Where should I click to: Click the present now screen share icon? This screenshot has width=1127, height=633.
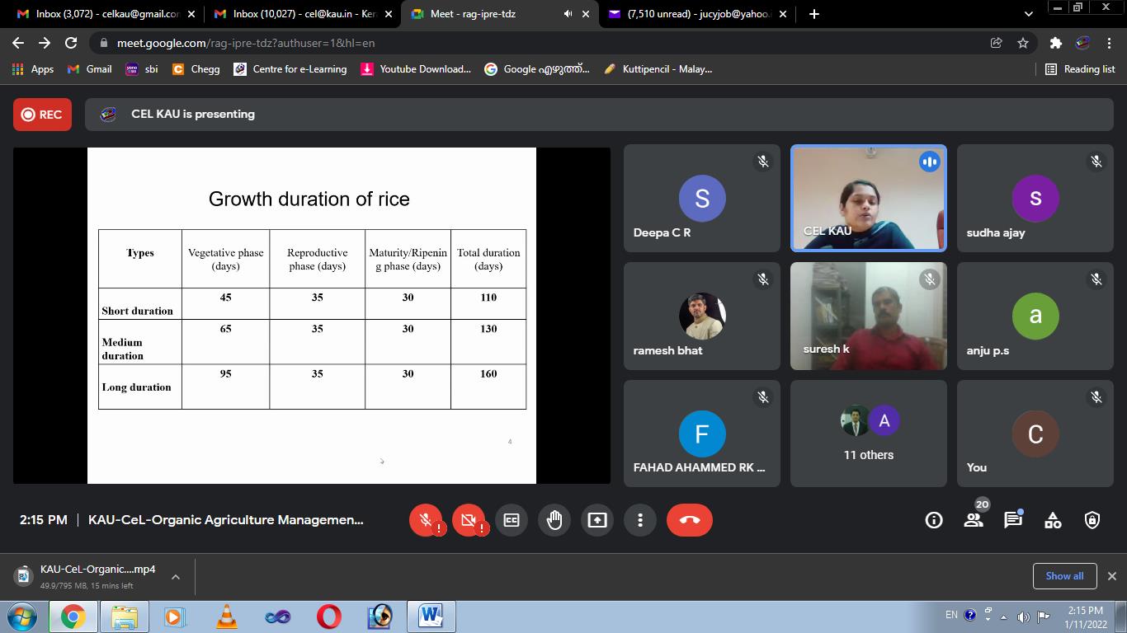(x=597, y=520)
